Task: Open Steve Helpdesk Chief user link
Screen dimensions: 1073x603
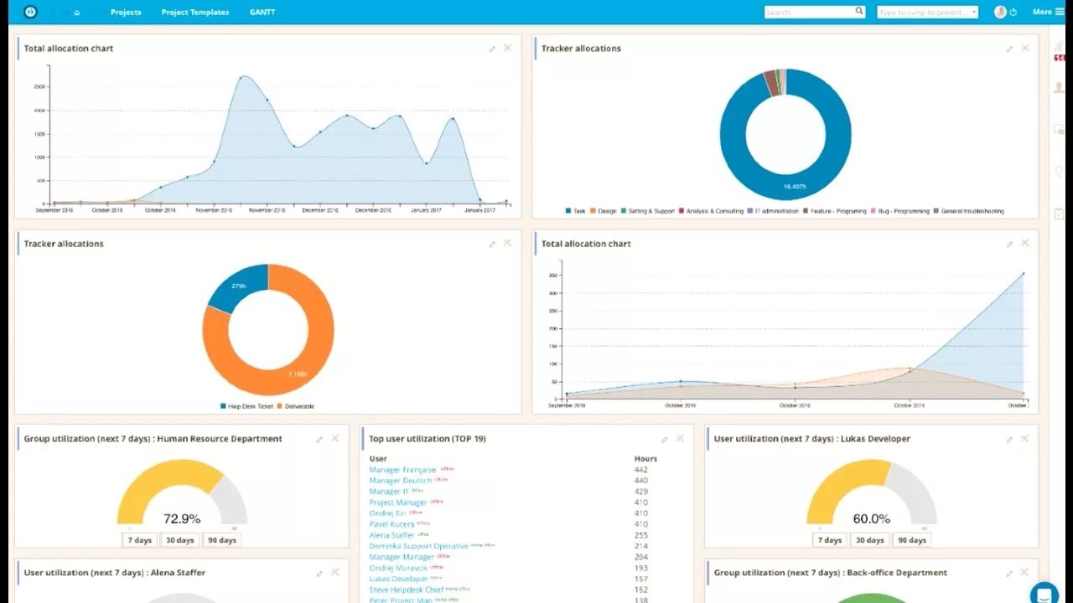Action: point(407,590)
